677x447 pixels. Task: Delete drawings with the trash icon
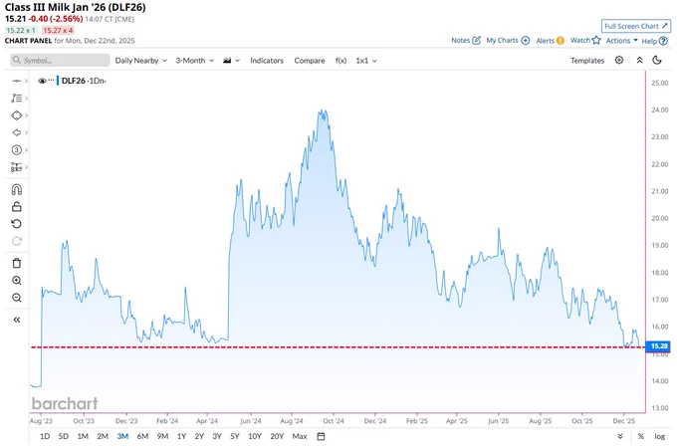pos(16,263)
